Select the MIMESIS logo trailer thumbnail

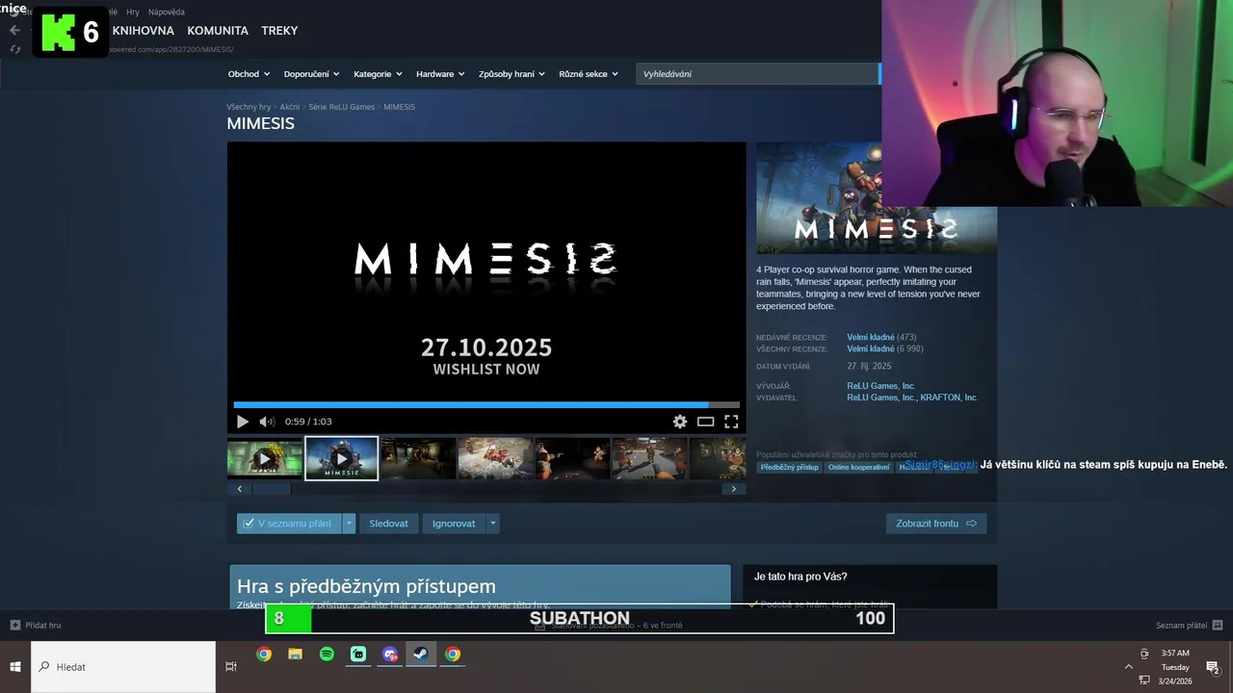tap(342, 458)
